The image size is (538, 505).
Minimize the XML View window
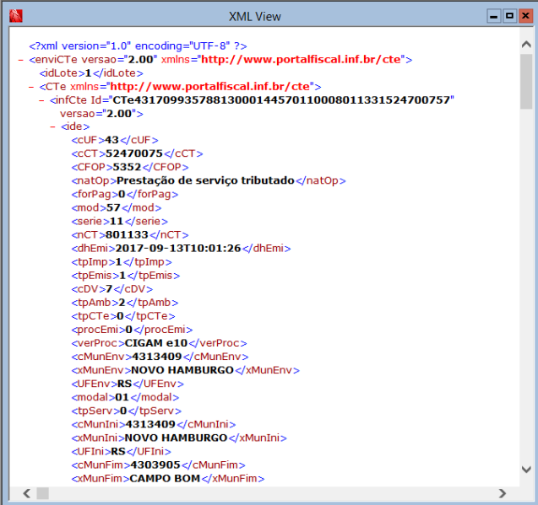pos(494,16)
